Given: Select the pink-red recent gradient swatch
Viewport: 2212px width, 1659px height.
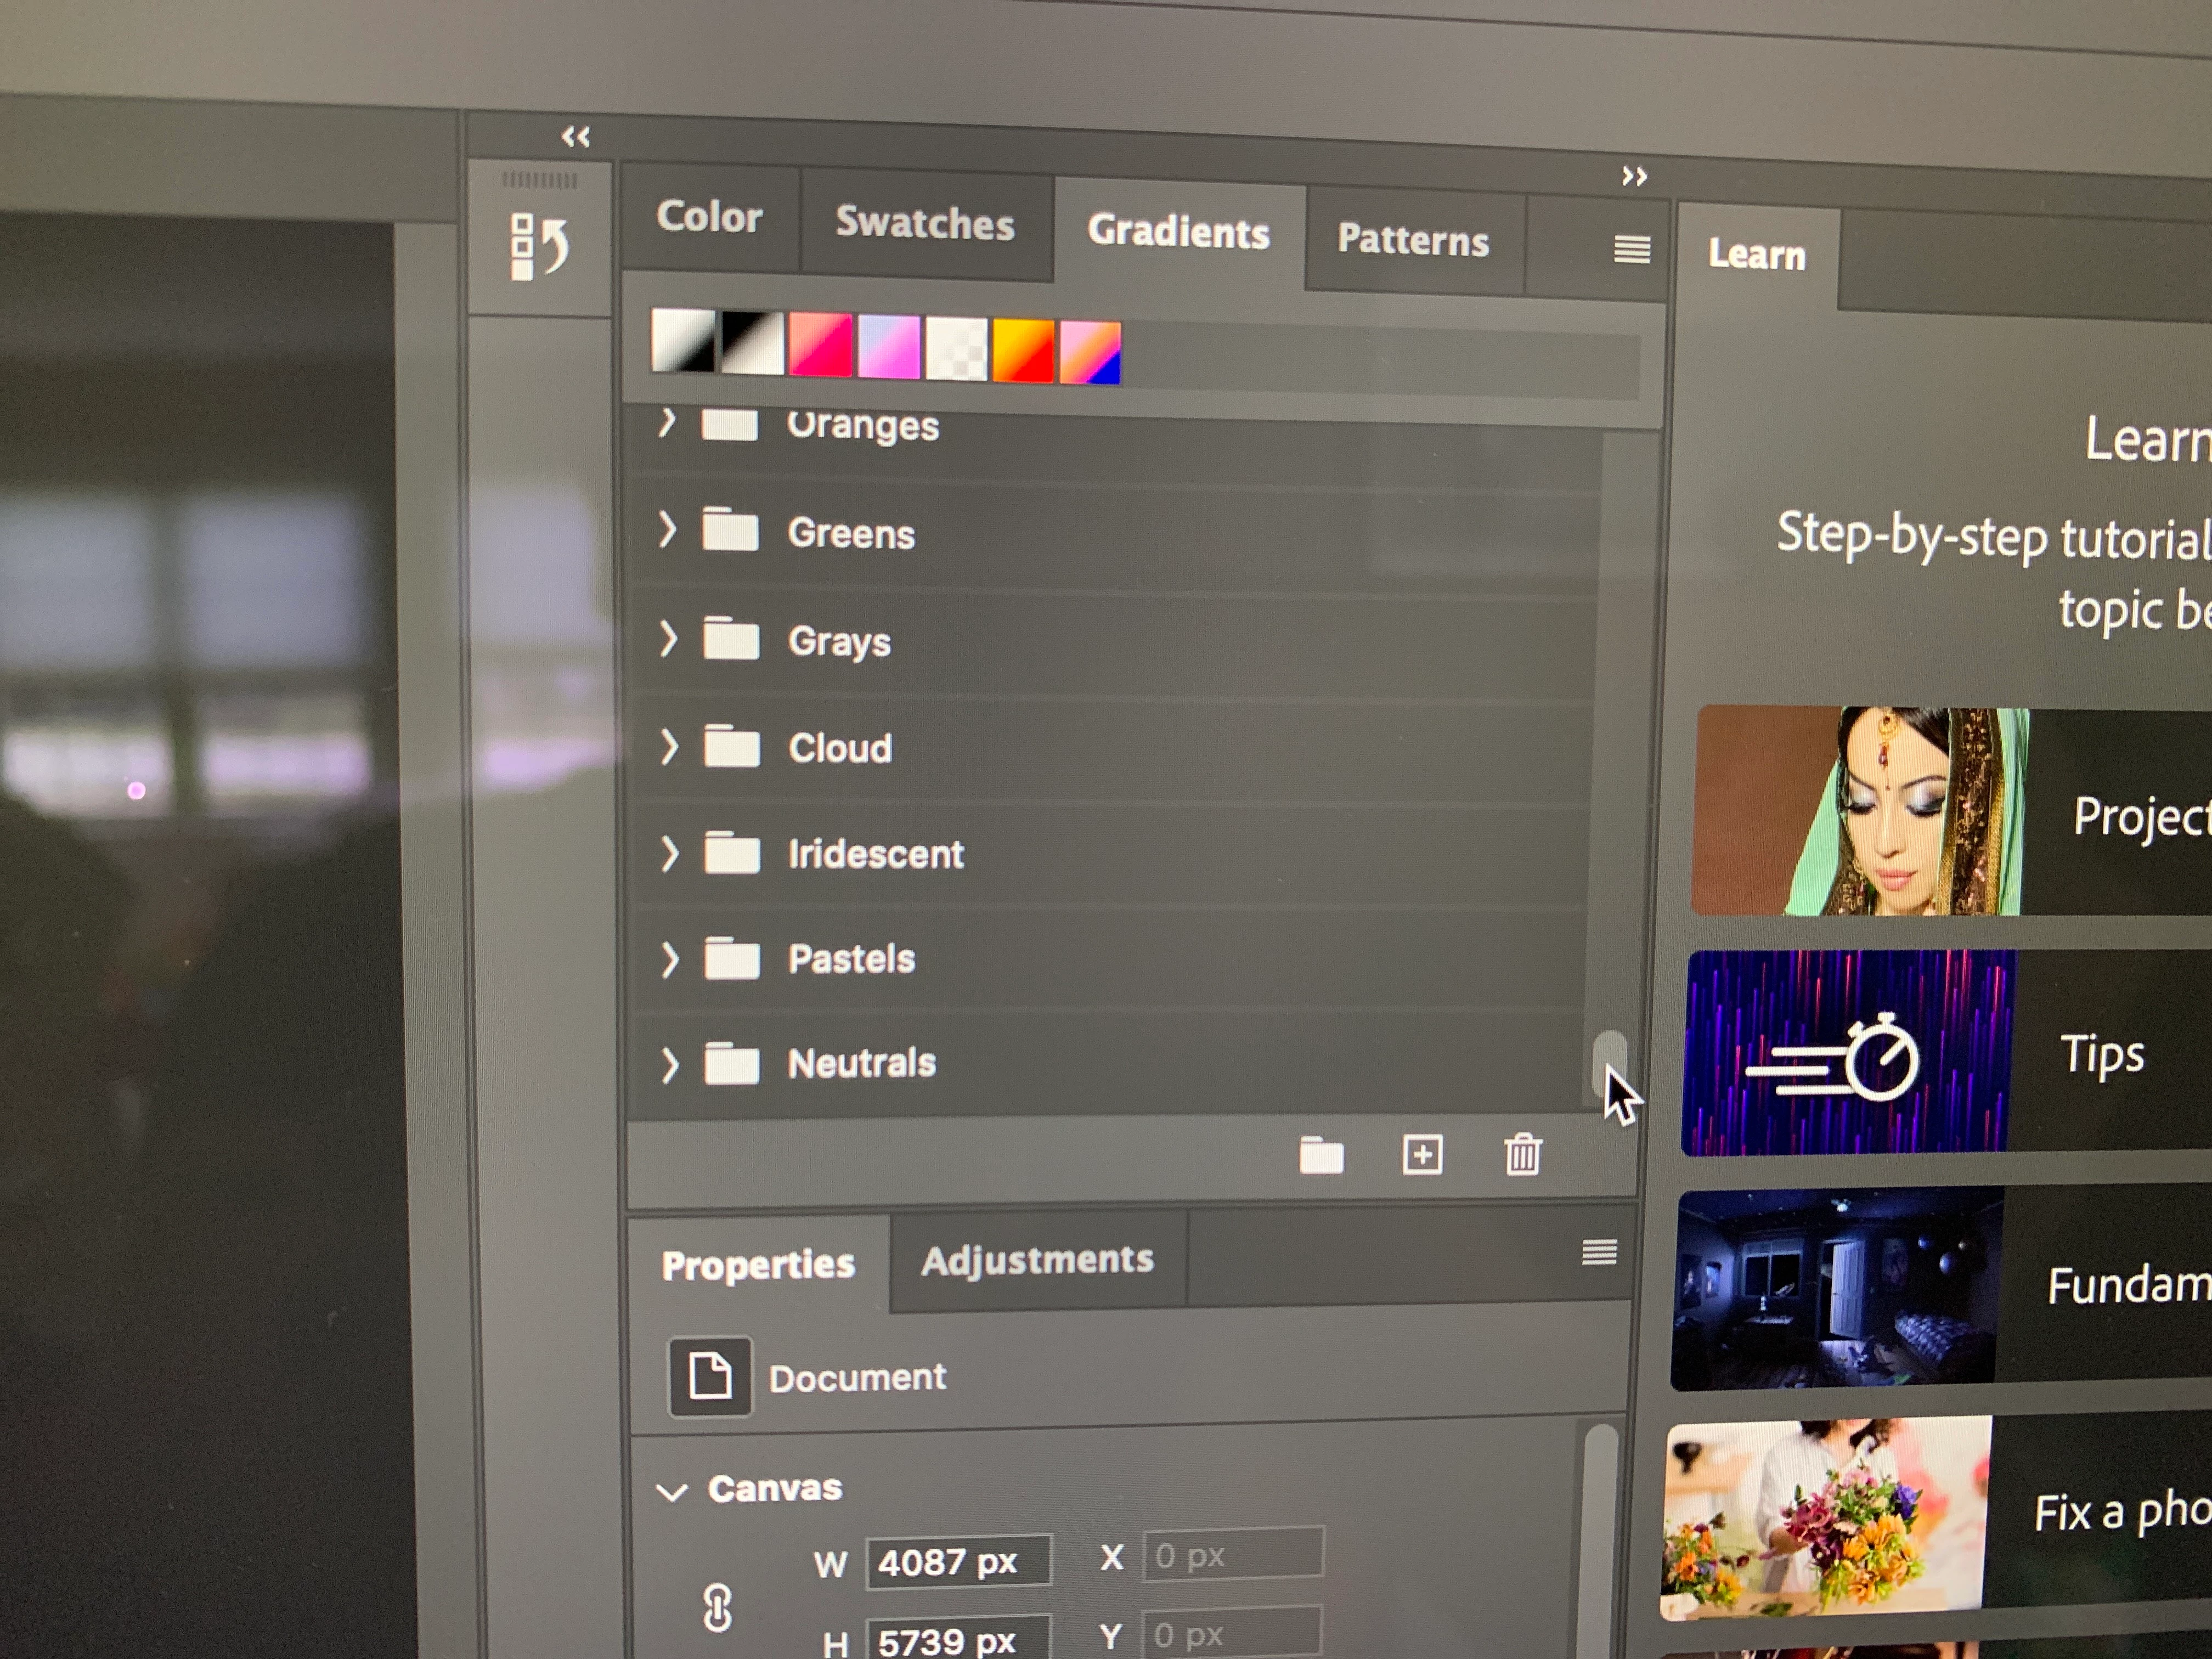Looking at the screenshot, I should pyautogui.click(x=820, y=345).
